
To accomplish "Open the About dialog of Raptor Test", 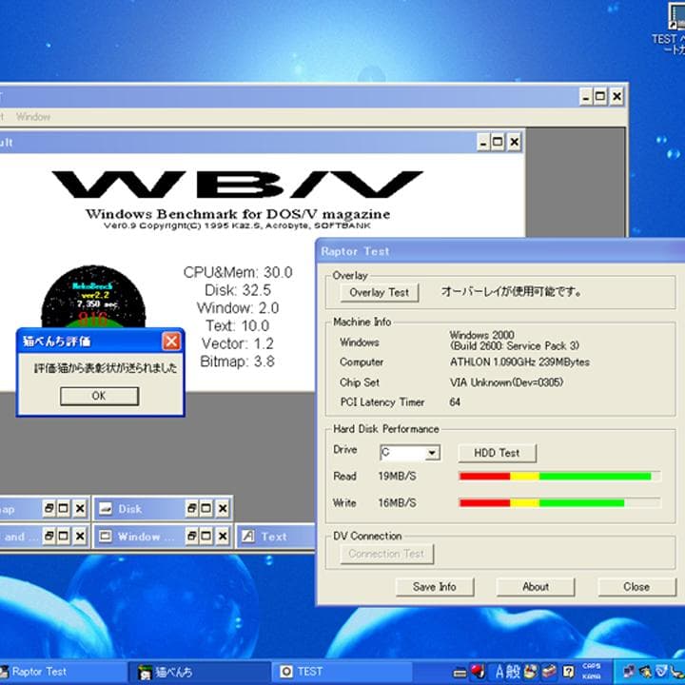I will coord(536,587).
